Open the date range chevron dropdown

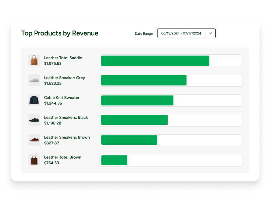click(210, 33)
